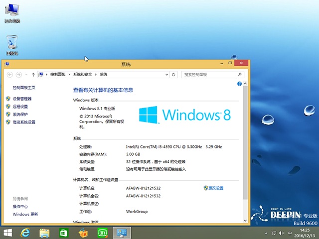
Task: Click shield icon beside 系统保护
Action: click(x=8, y=114)
